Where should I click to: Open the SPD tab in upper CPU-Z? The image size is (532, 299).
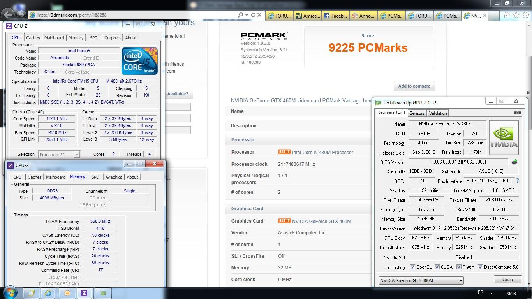(x=94, y=38)
